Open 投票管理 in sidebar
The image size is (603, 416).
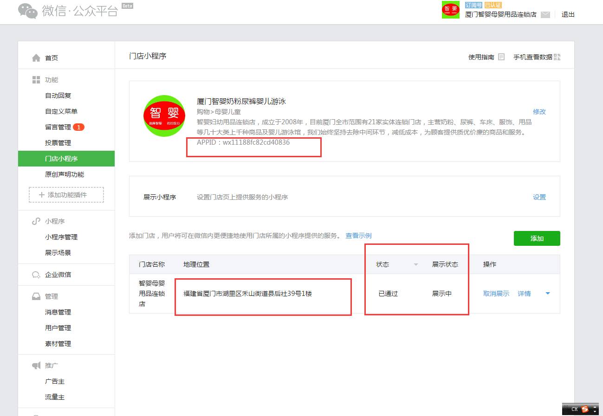click(58, 143)
